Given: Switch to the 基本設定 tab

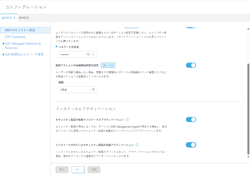Looking at the screenshot, I should click(7, 18).
